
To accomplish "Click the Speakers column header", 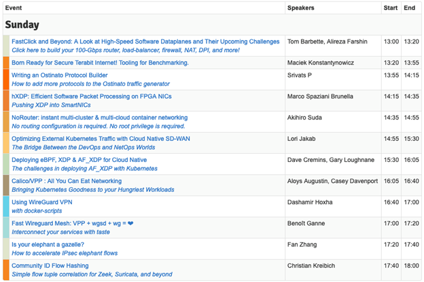I will pyautogui.click(x=300, y=8).
